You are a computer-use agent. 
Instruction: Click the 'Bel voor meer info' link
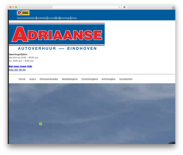click(x=20, y=66)
